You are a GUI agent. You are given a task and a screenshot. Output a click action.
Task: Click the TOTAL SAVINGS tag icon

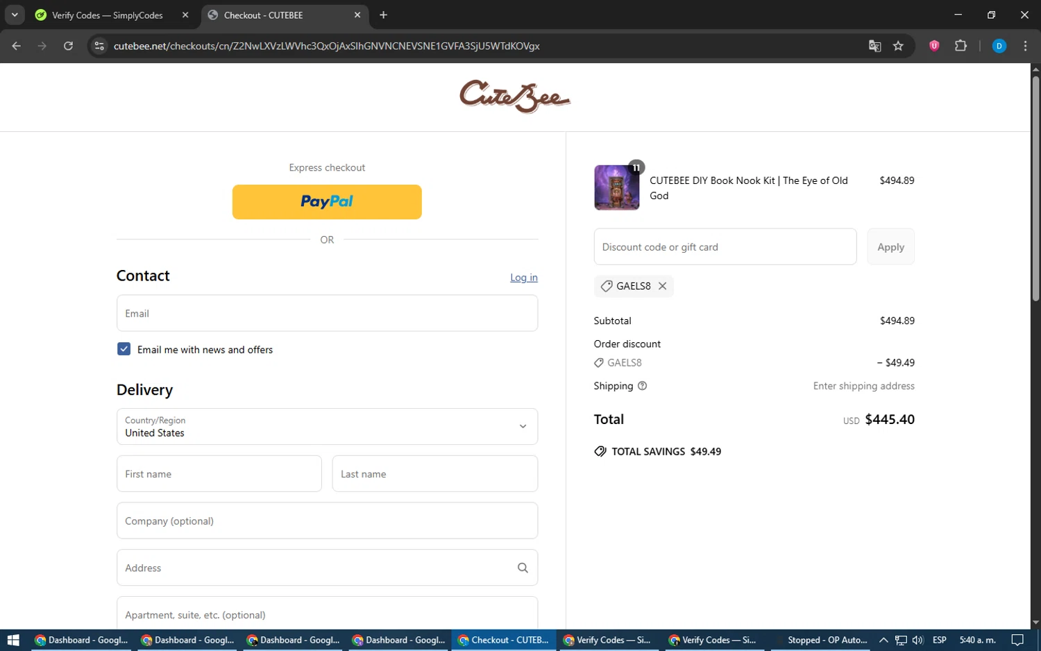tap(600, 451)
